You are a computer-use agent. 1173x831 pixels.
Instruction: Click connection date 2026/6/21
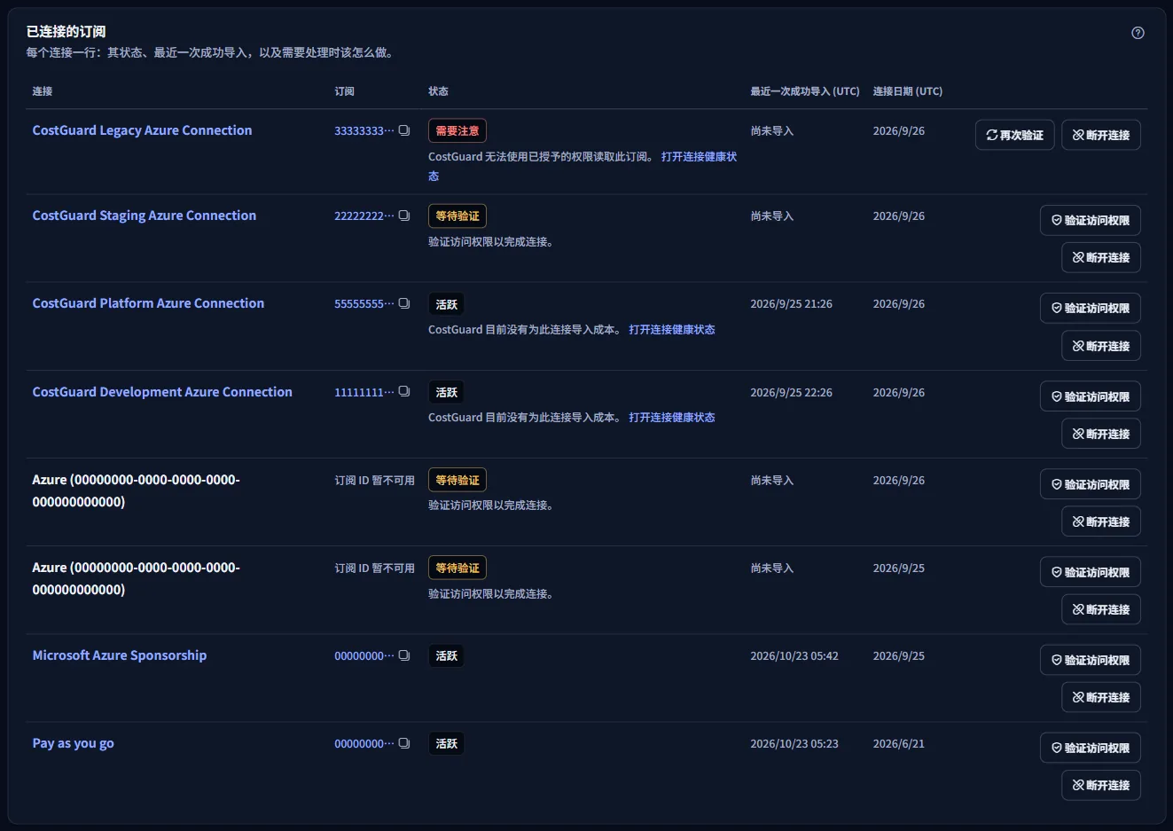898,743
